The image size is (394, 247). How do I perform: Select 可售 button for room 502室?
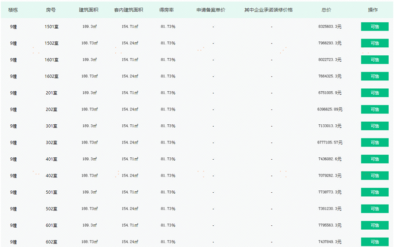pos(374,209)
